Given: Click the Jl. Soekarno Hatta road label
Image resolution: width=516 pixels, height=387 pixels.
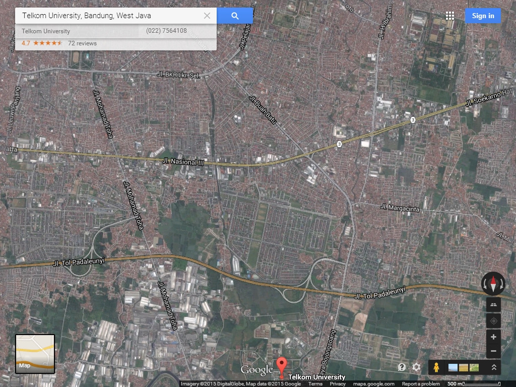Looking at the screenshot, I should tap(489, 97).
